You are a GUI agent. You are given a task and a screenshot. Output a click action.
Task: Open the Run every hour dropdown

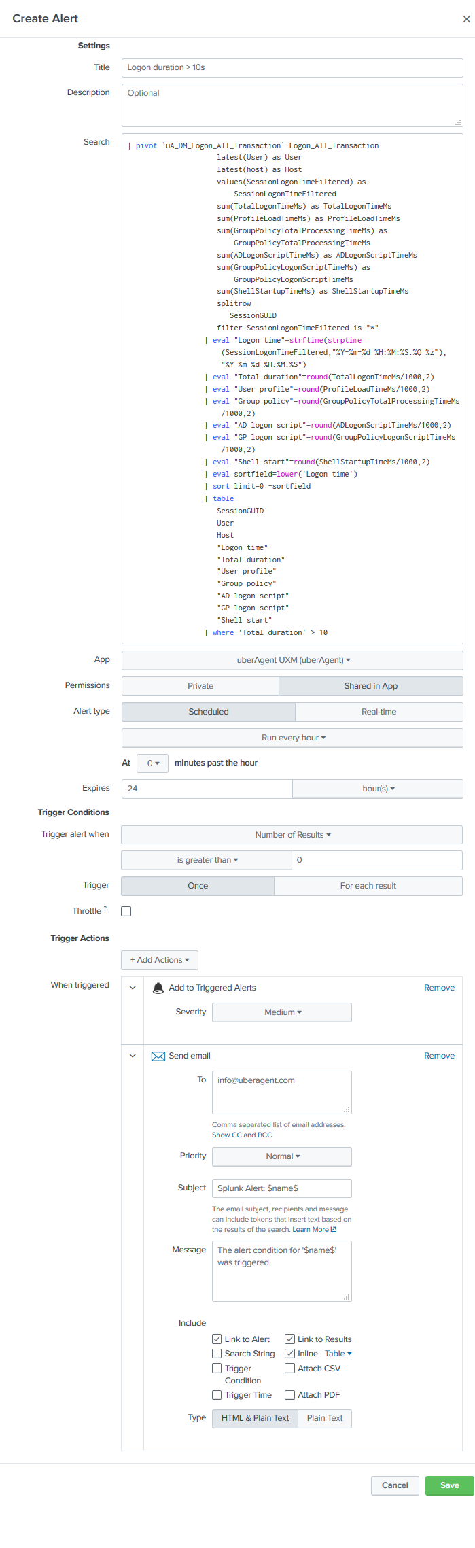click(292, 738)
